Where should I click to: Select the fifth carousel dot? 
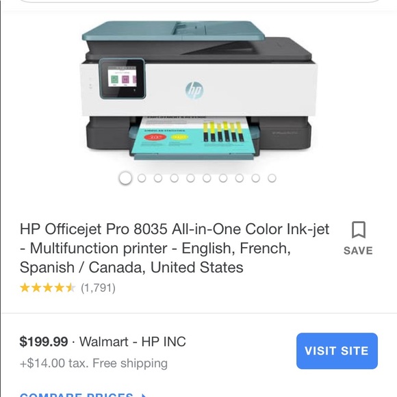pos(190,178)
